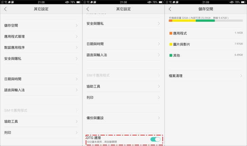Tap the yellow swatch beside 圖片與影片
Viewport: 247px width, 146px height.
[171, 44]
